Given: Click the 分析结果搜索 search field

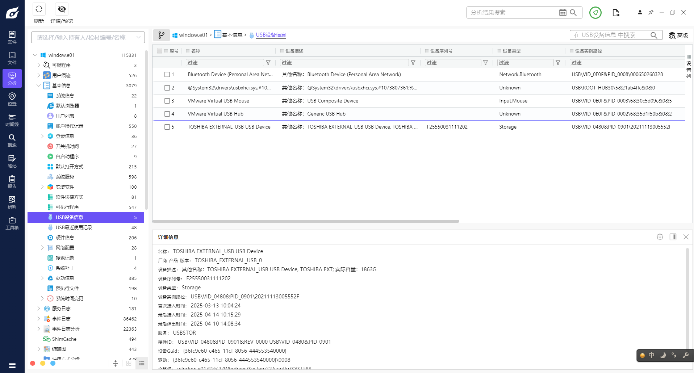Looking at the screenshot, I should pos(513,13).
